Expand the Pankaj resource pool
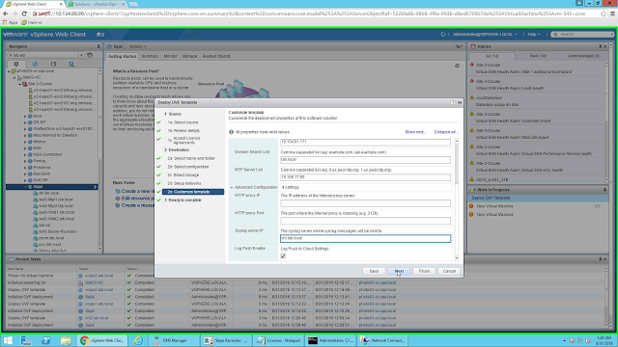 [25, 161]
